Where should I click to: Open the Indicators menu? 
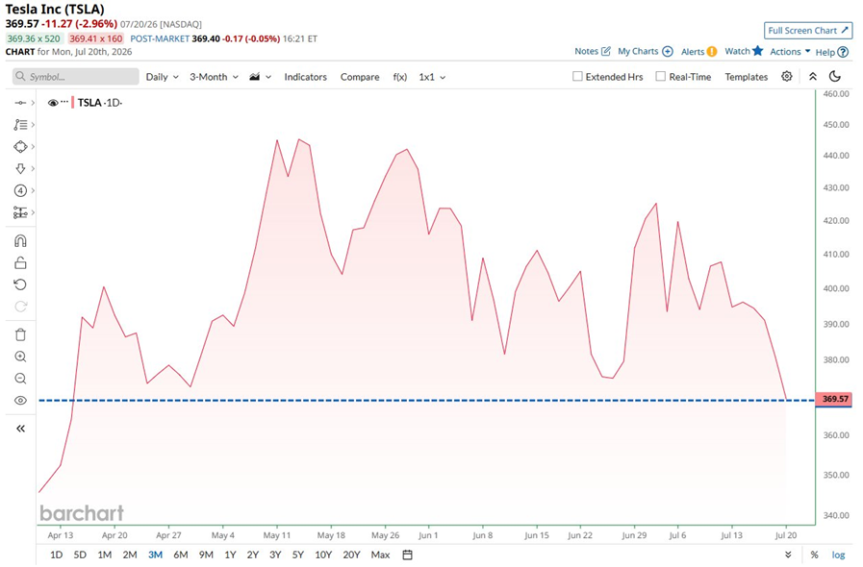click(x=305, y=77)
